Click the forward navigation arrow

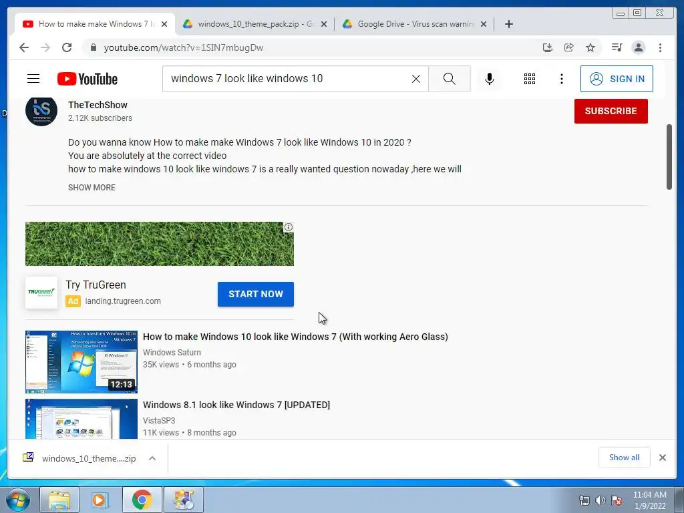(x=45, y=47)
